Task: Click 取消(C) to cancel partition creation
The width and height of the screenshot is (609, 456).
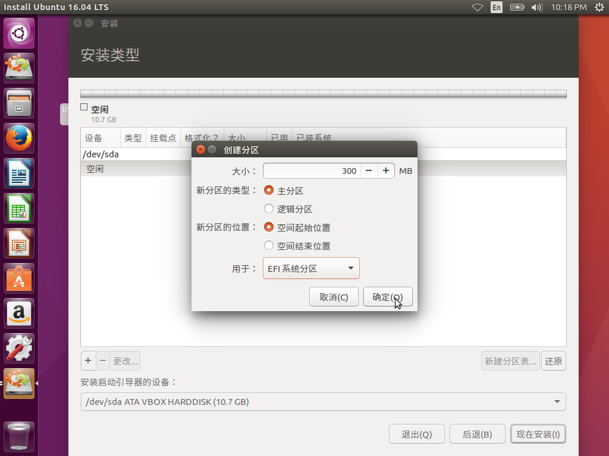Action: click(x=334, y=297)
